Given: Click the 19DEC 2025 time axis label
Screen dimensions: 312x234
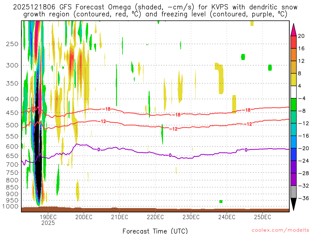Looking at the screenshot, I should point(48,220).
